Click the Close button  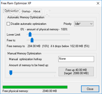(90, 89)
